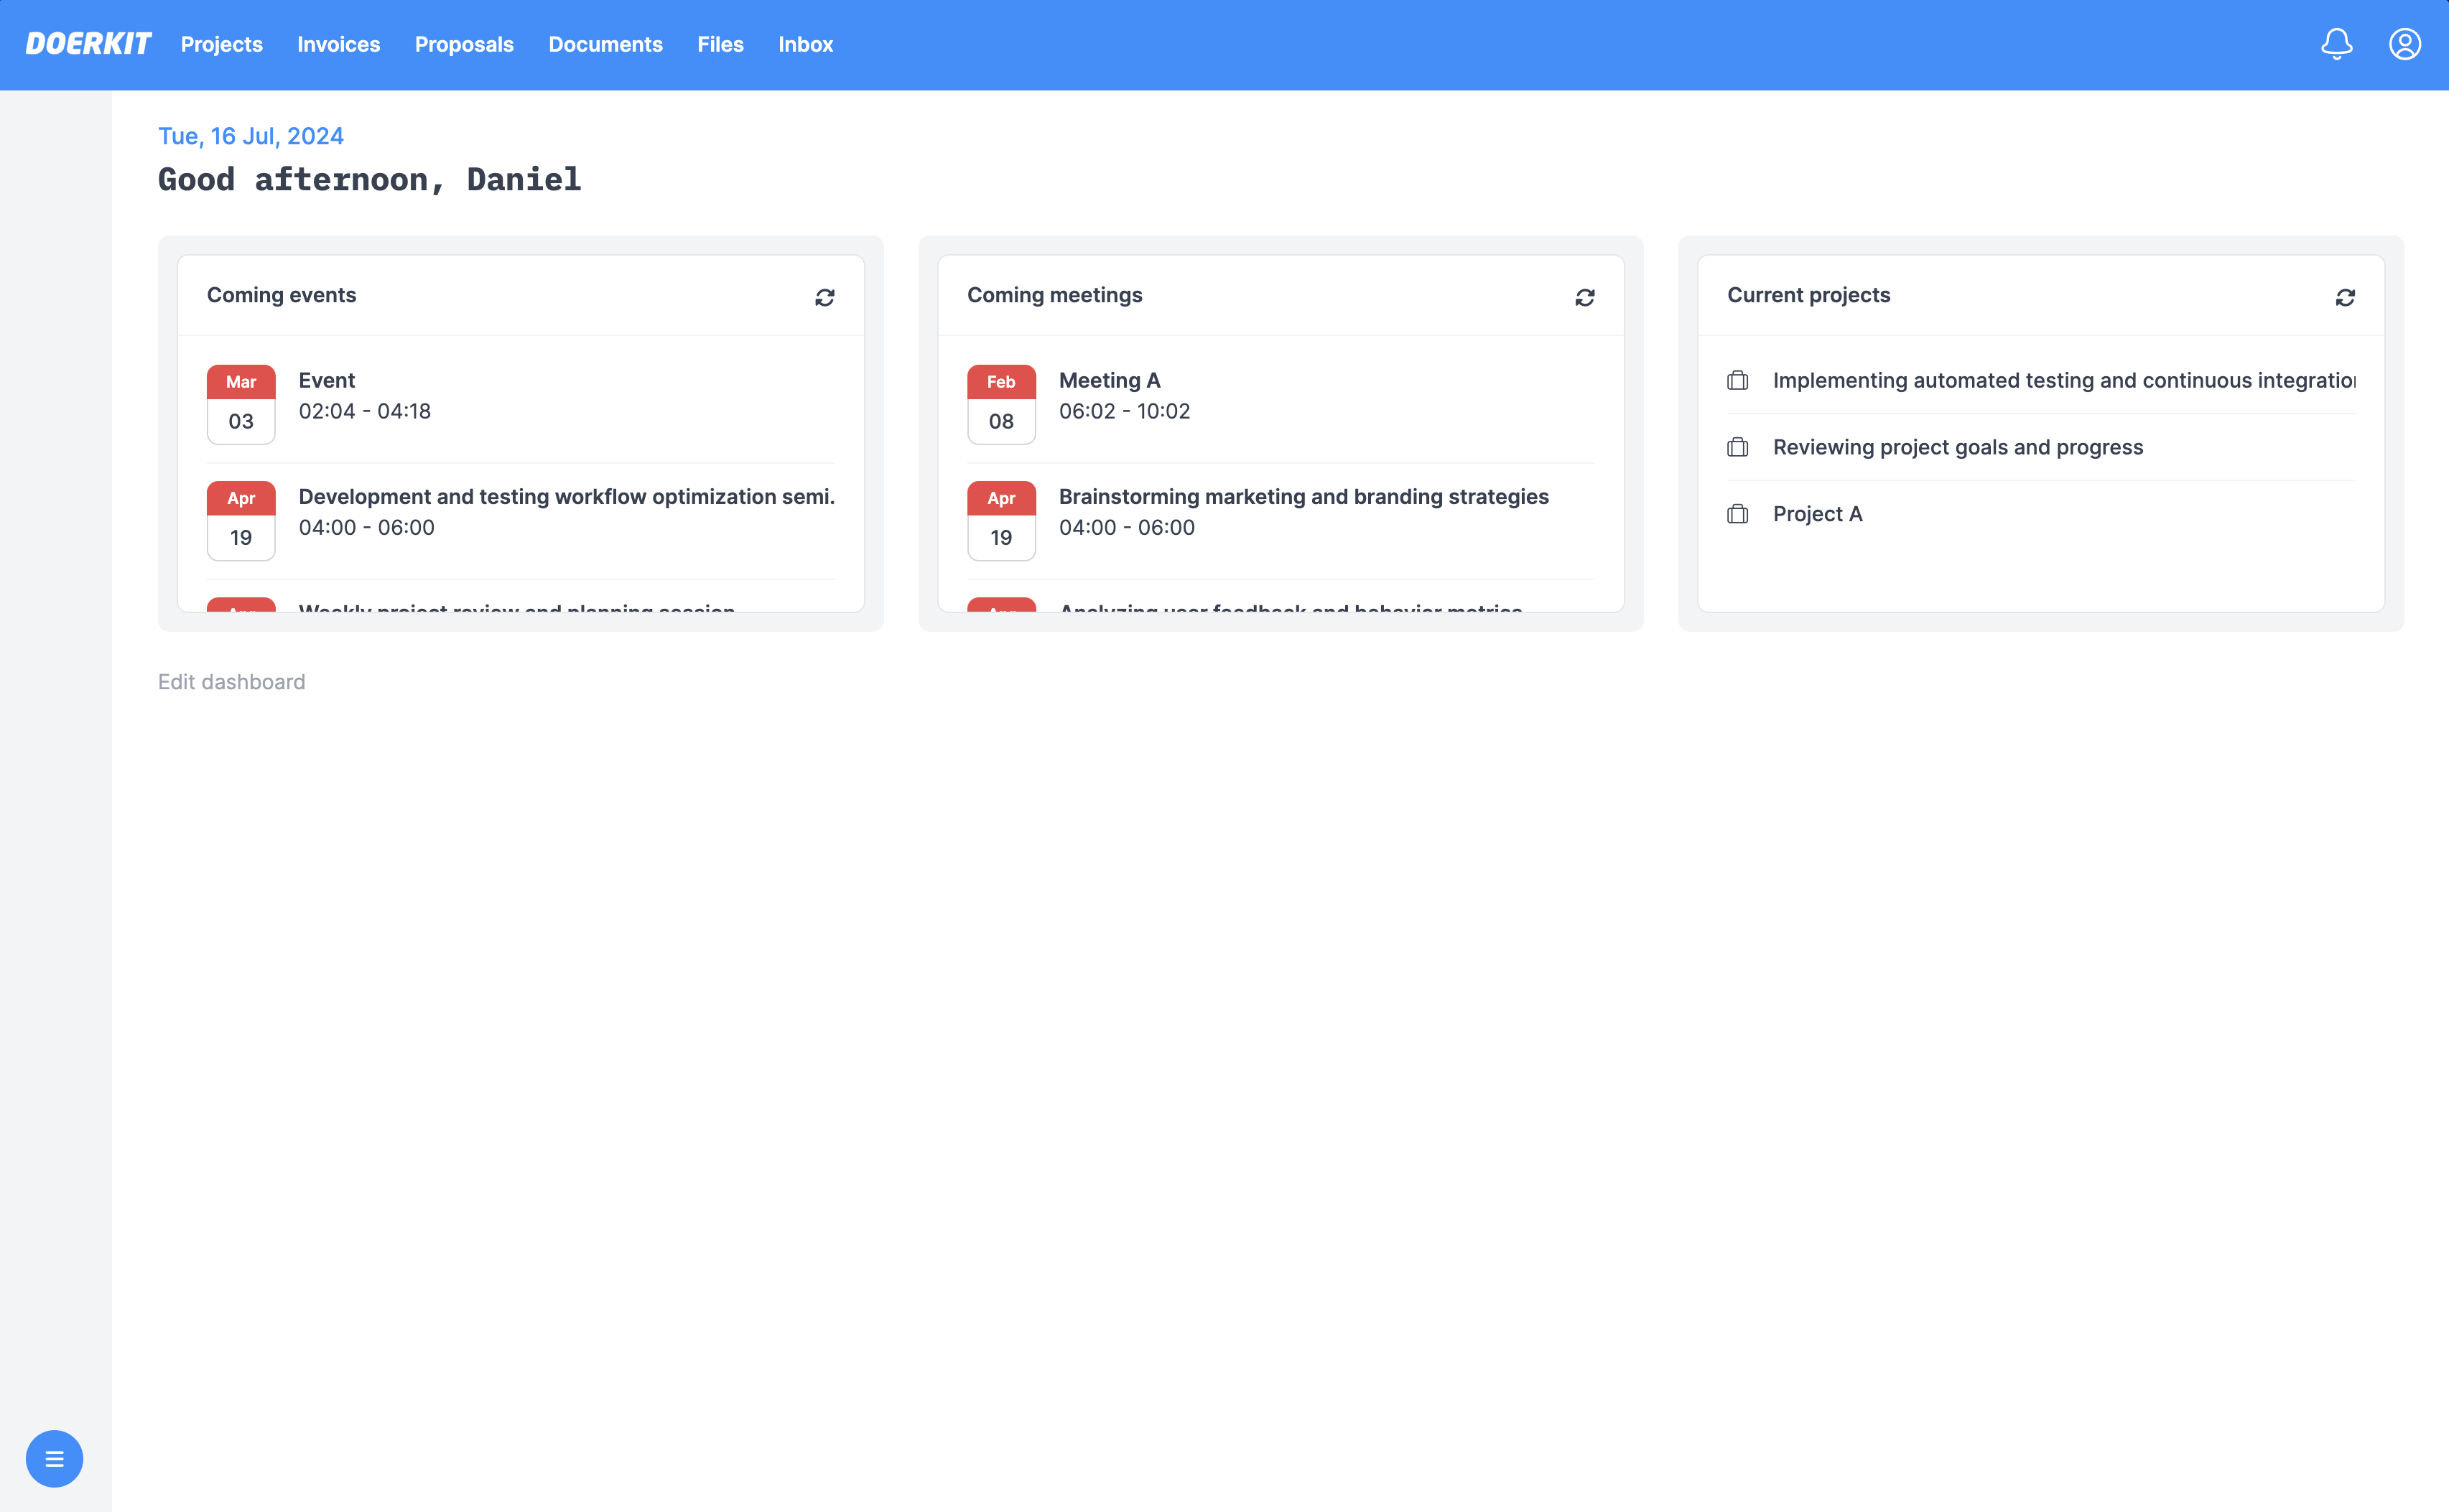Open the Proposals section
Screen dimensions: 2449x1512
coord(464,44)
